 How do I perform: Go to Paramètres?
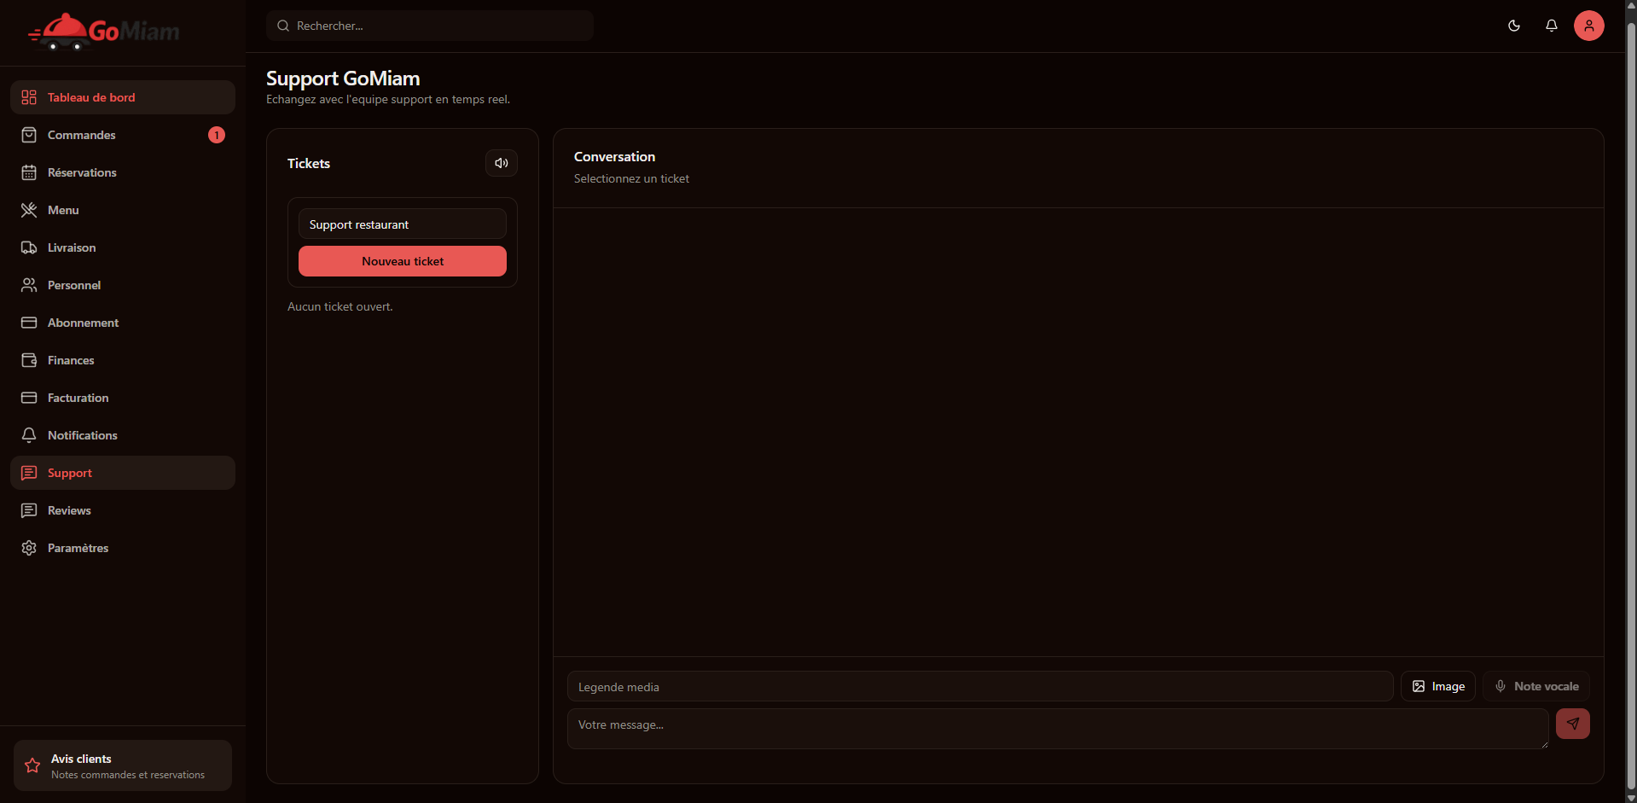coord(123,548)
